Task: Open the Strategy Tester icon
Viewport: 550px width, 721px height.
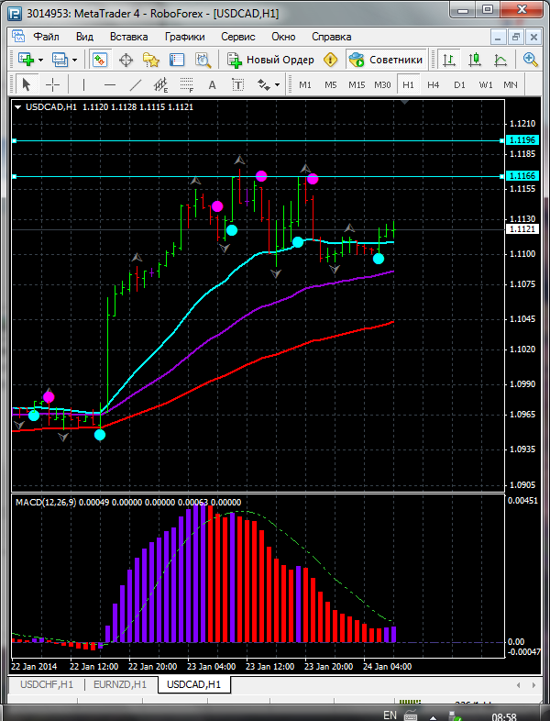Action: [x=203, y=60]
